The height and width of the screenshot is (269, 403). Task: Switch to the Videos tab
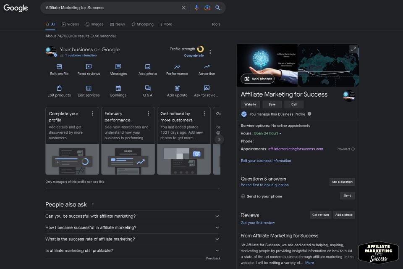pyautogui.click(x=71, y=24)
